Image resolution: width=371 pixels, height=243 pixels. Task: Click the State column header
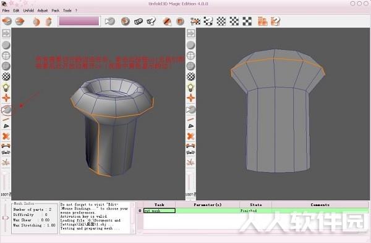(256, 205)
